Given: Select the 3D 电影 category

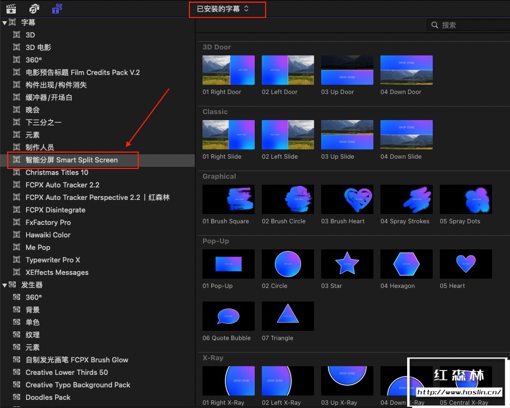Looking at the screenshot, I should [x=39, y=47].
